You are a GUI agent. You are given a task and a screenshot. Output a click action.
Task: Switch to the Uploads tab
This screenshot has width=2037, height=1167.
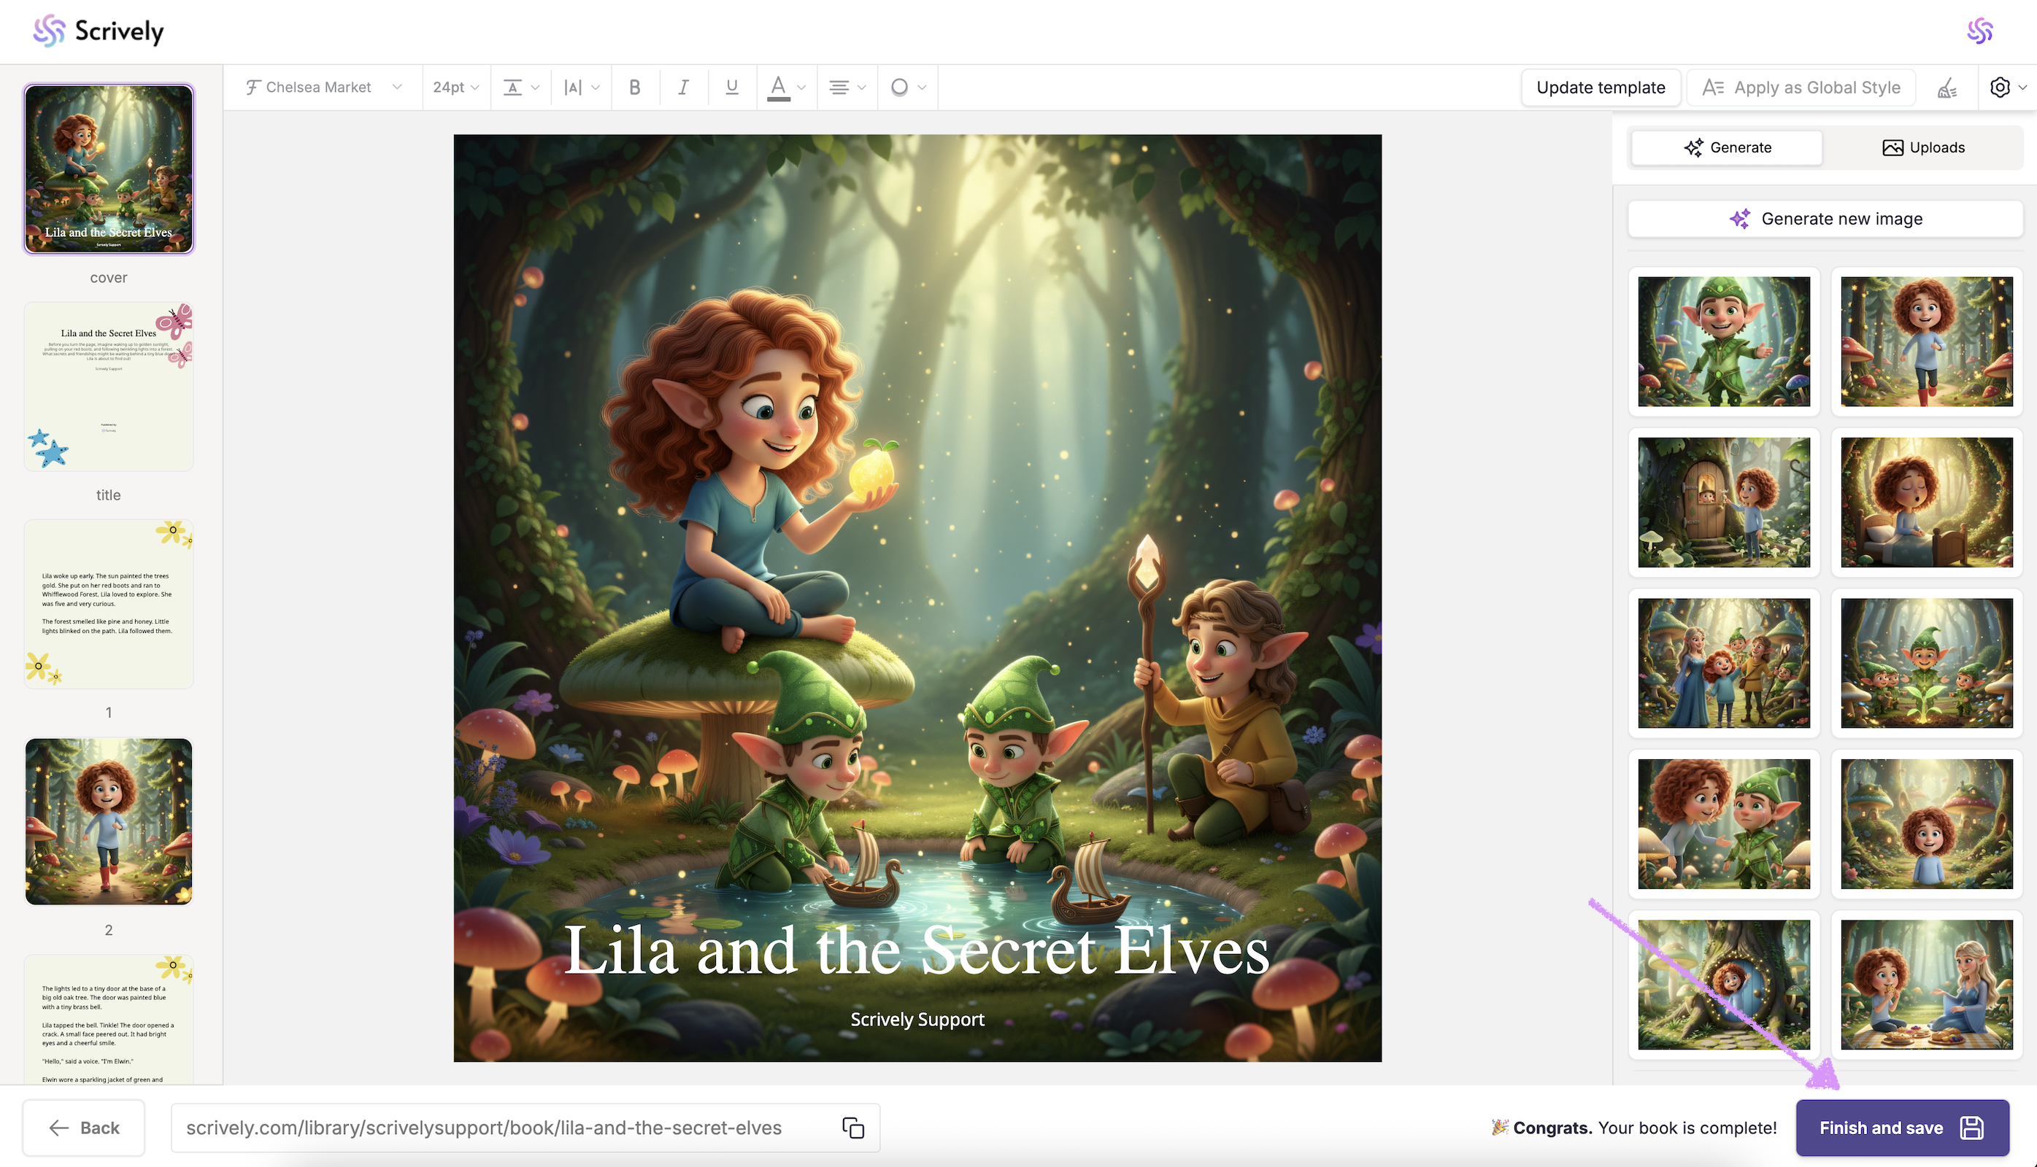point(1922,147)
